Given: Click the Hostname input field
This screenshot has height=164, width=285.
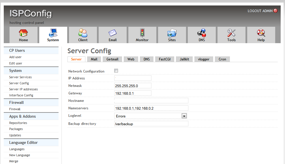Looking at the screenshot, I should [x=151, y=100].
